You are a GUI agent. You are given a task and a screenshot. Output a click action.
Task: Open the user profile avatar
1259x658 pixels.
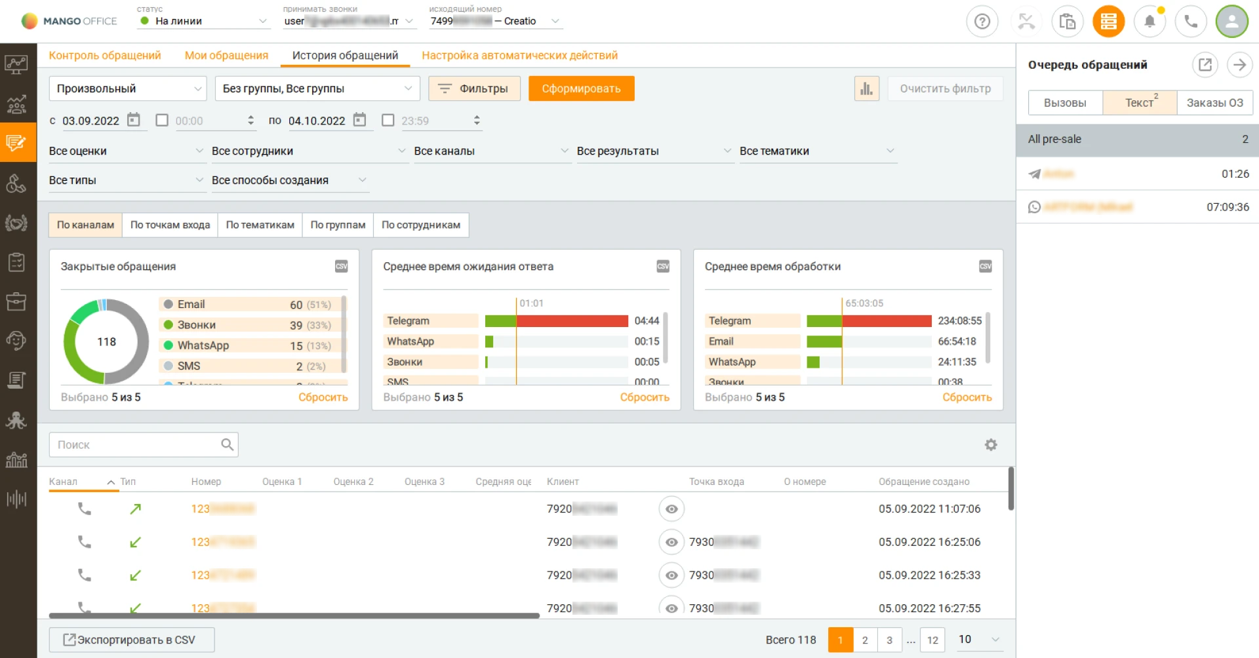[x=1232, y=22]
